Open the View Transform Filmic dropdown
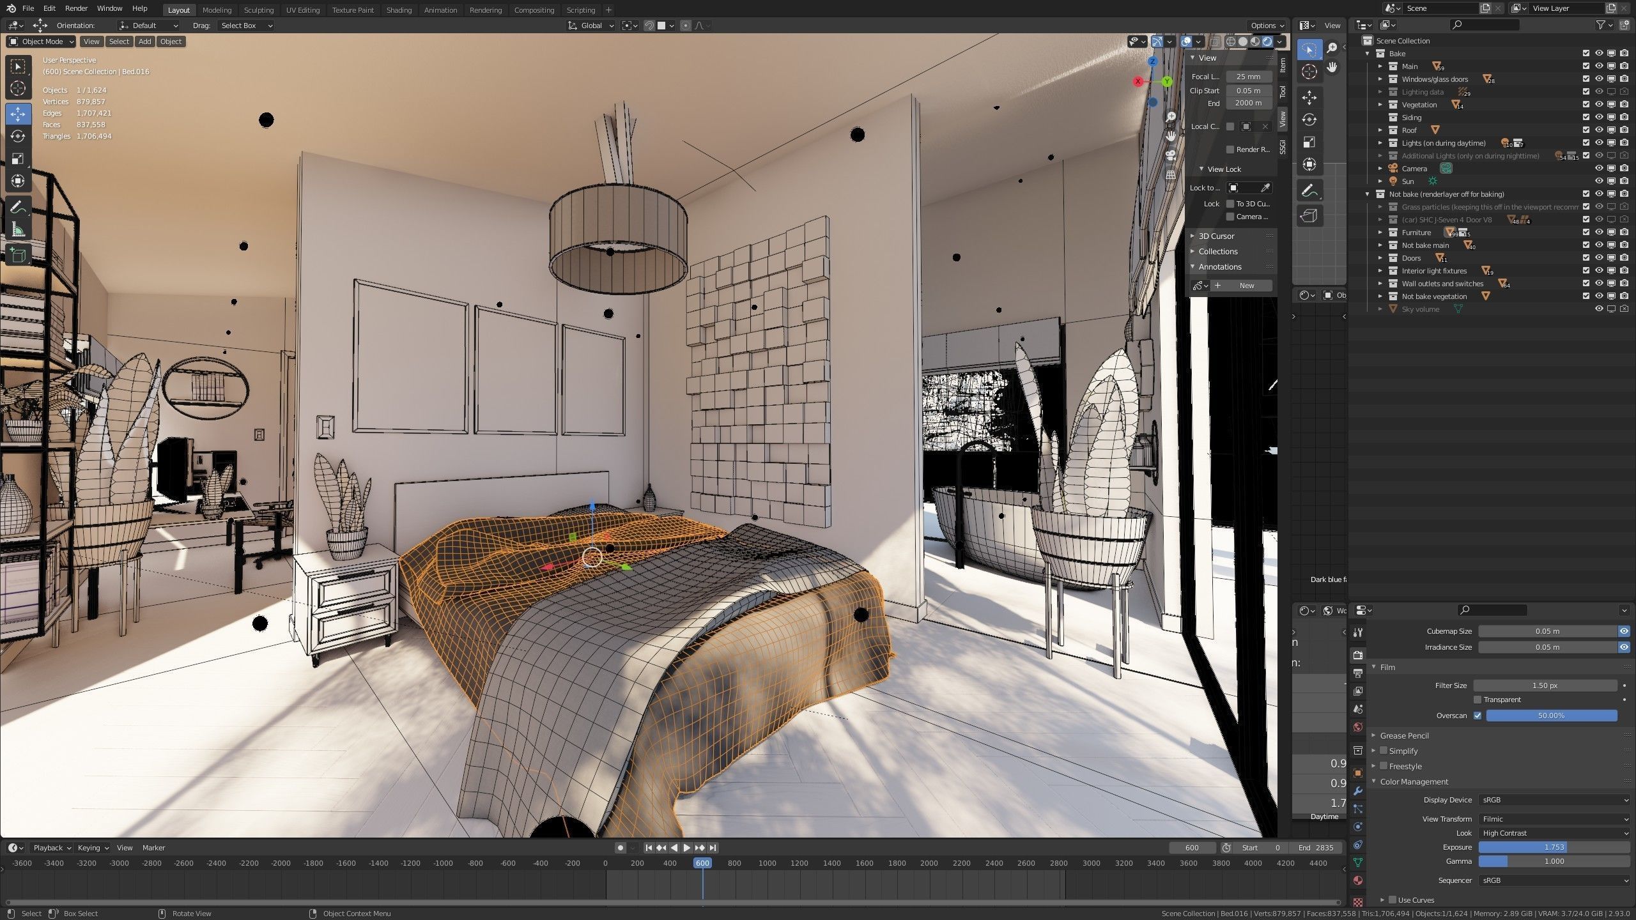Viewport: 1636px width, 920px height. pos(1554,819)
